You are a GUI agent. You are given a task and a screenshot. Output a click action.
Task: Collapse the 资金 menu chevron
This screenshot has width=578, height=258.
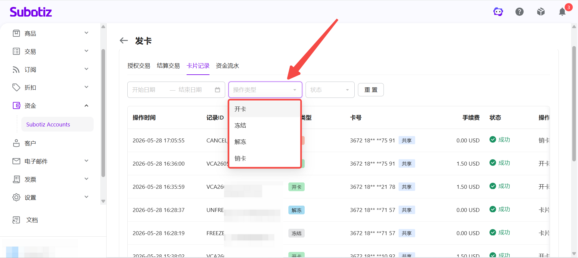[x=86, y=105]
